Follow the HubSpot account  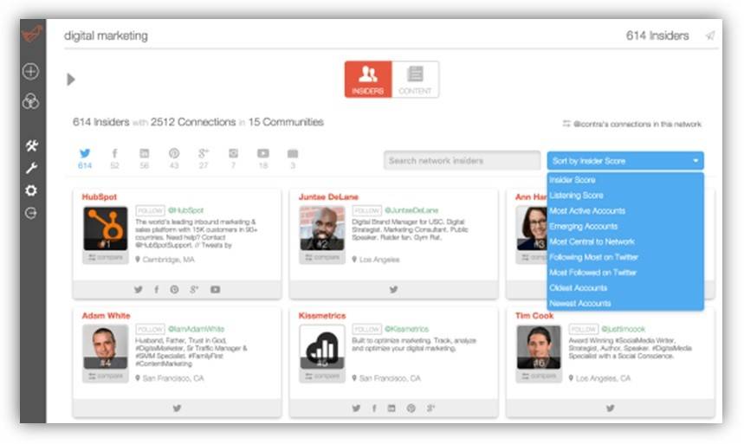150,210
